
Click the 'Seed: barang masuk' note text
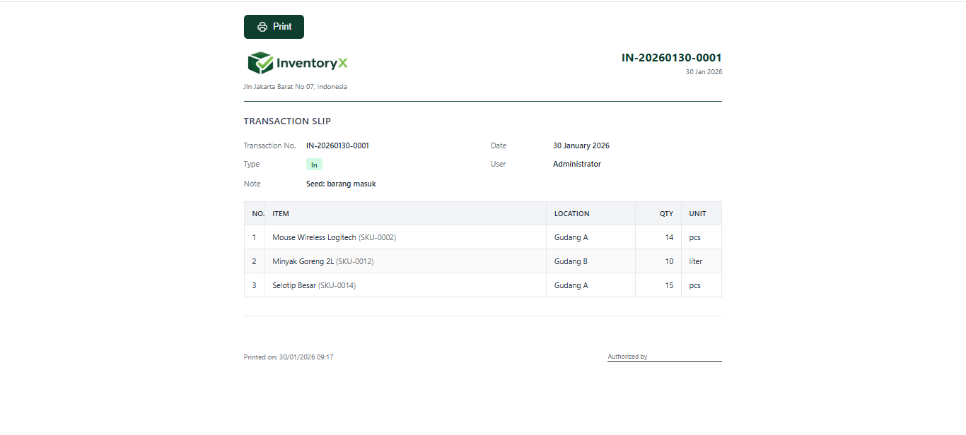pos(341,184)
